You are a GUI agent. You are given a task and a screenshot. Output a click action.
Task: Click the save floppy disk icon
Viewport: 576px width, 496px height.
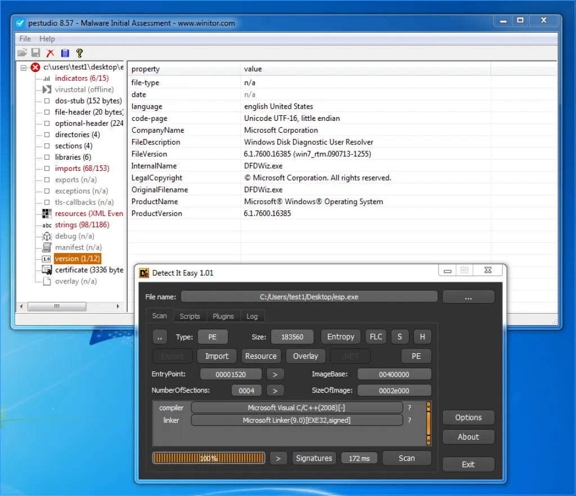pyautogui.click(x=36, y=53)
